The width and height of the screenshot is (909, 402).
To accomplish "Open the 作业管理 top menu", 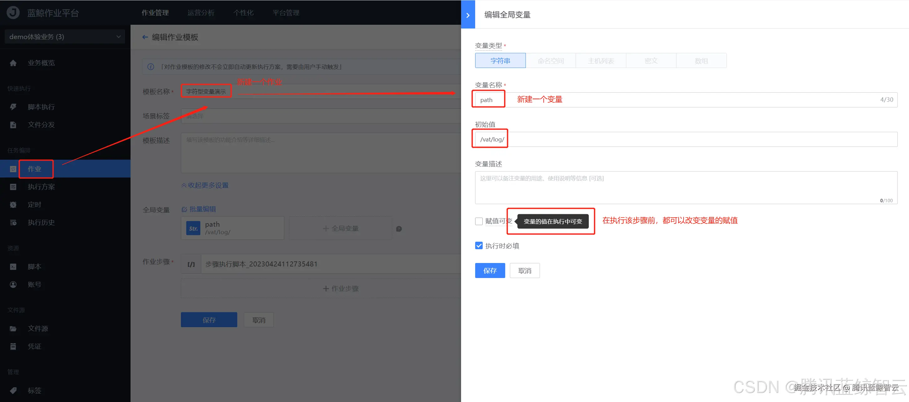I will tap(155, 13).
